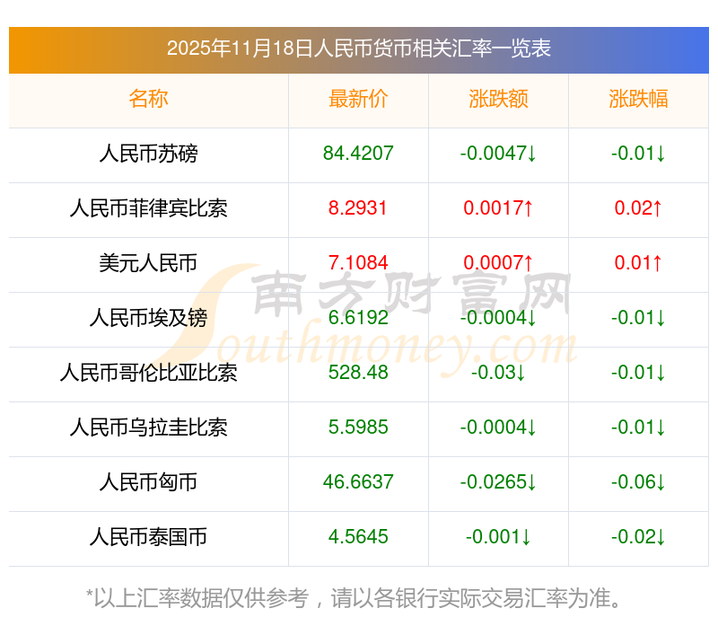The width and height of the screenshot is (718, 626).
Task: Select the 人民币乌拉圭比索 row name
Action: click(x=148, y=428)
